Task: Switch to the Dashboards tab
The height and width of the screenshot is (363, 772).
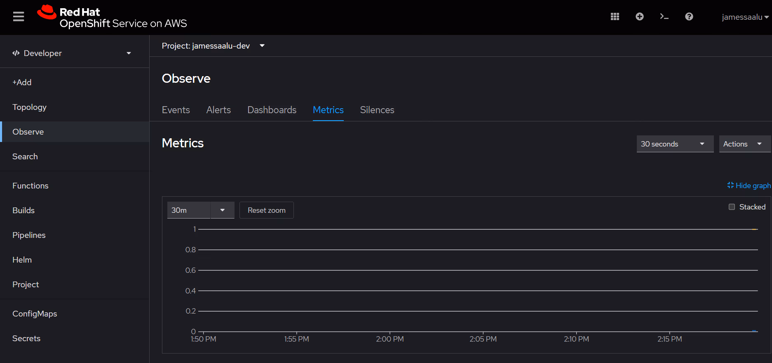Action: coord(272,110)
